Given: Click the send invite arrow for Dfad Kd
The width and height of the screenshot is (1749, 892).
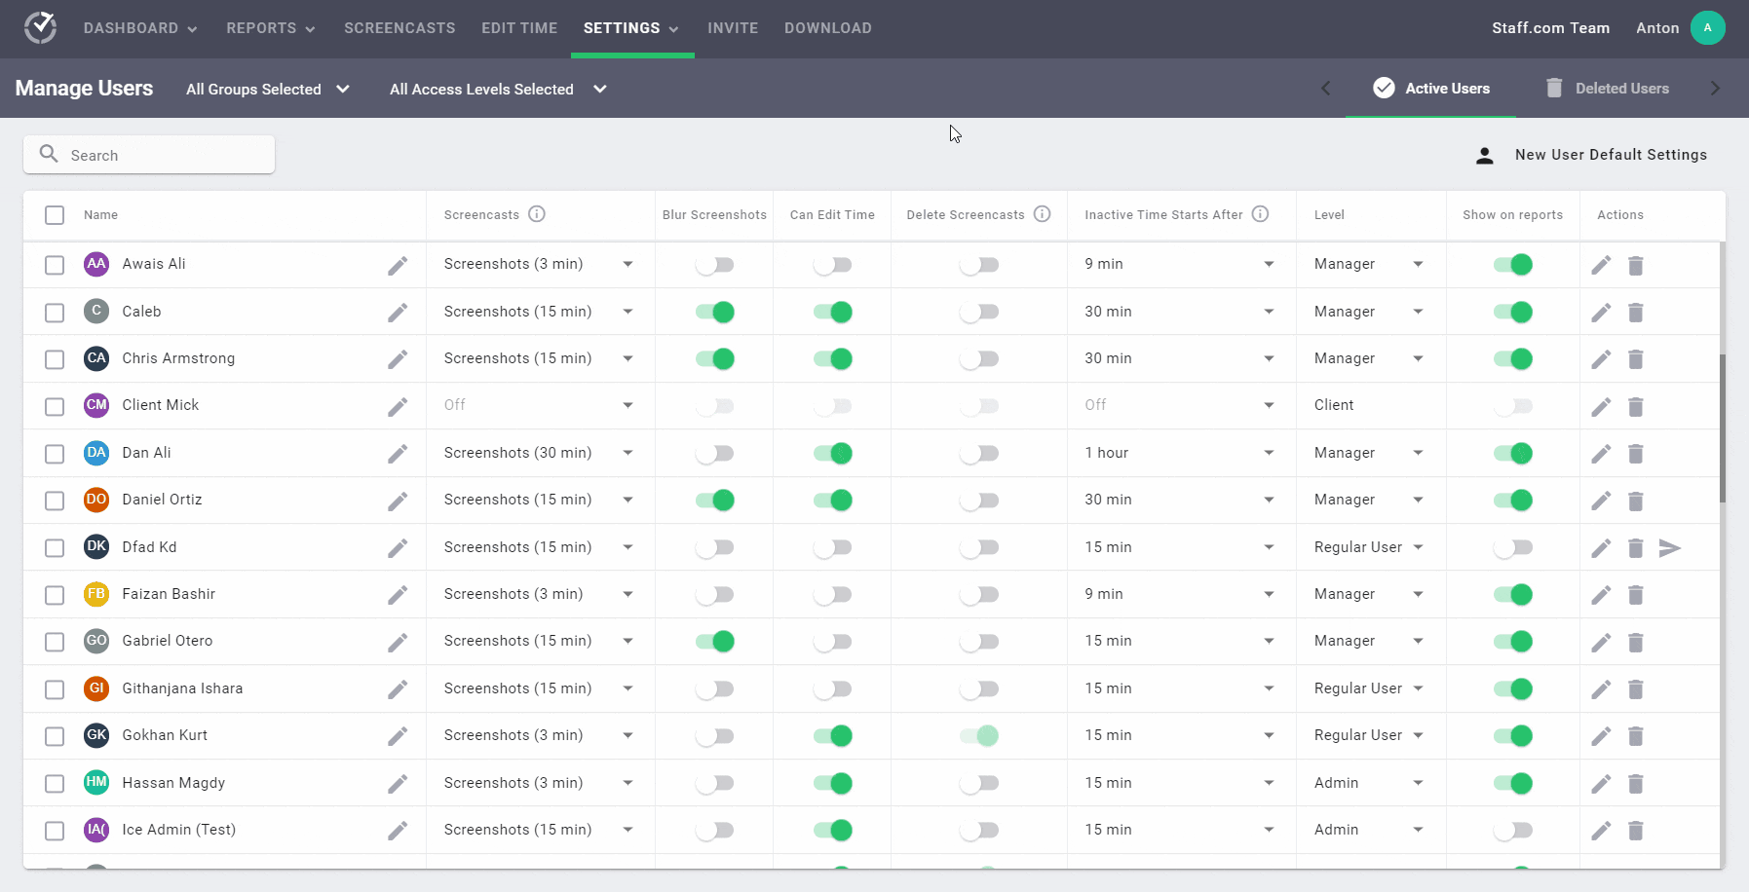Looking at the screenshot, I should [x=1671, y=548].
